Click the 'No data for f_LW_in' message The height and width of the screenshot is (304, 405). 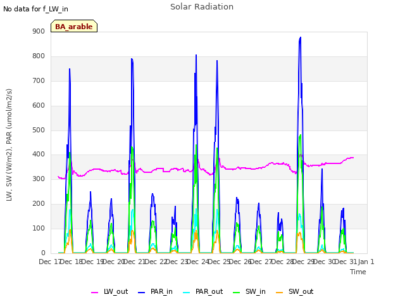point(35,9)
